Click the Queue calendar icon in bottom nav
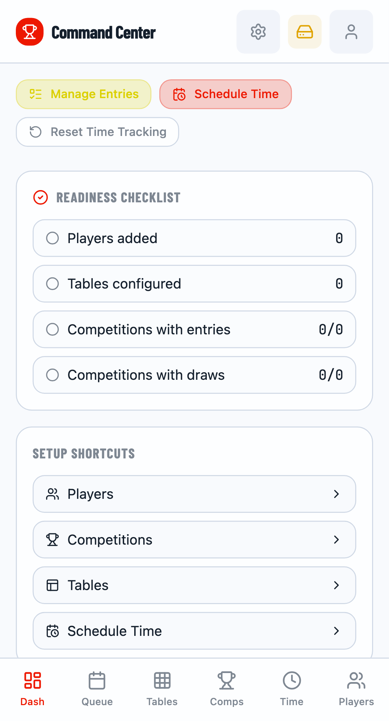This screenshot has width=389, height=721. [97, 680]
